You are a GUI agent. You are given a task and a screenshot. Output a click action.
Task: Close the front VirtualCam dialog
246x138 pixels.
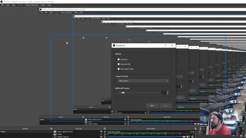[172, 45]
